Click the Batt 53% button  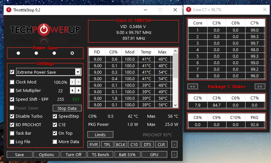click(x=127, y=155)
